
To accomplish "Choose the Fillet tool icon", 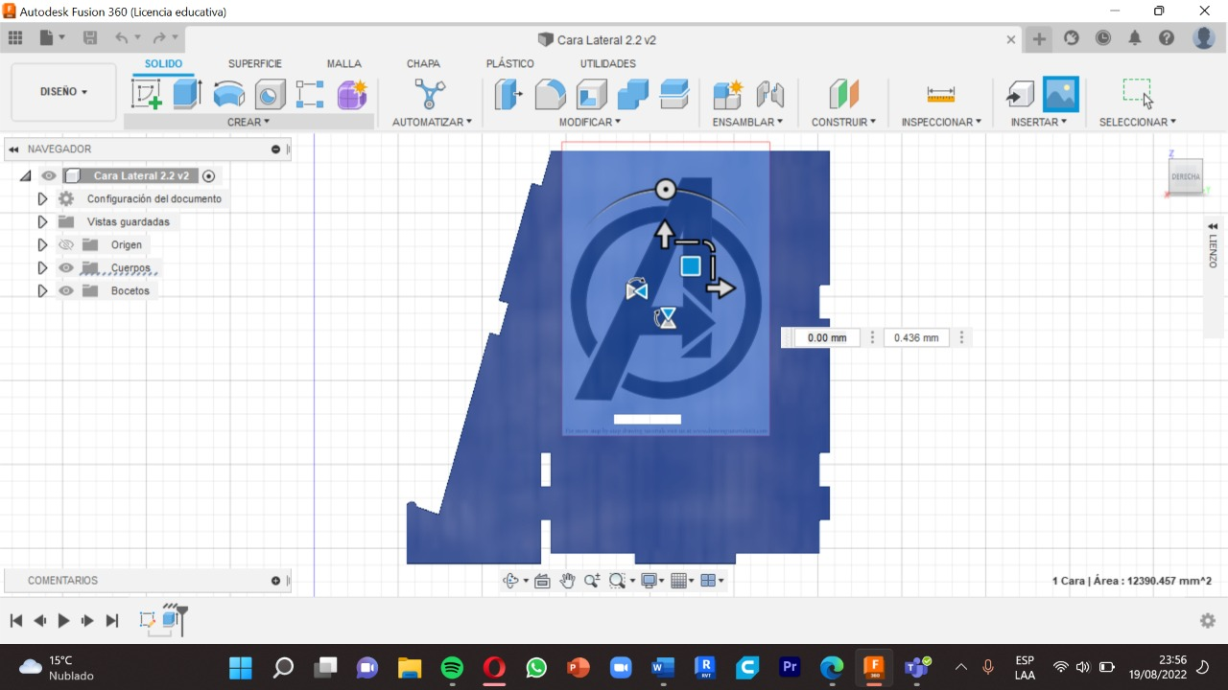I will (550, 94).
